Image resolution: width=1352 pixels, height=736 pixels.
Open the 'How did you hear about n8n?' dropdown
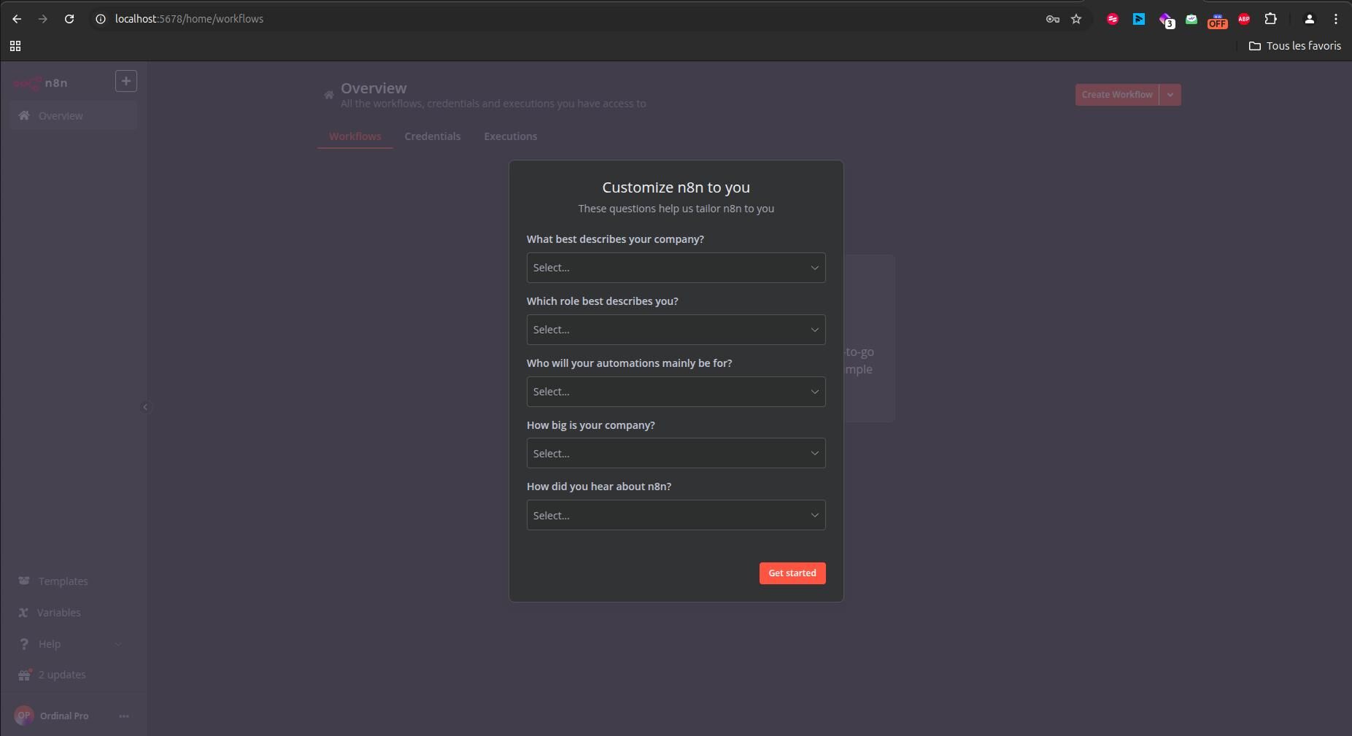pos(676,515)
